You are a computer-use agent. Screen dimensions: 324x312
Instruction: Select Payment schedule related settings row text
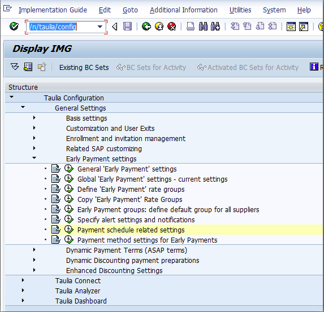click(x=131, y=230)
